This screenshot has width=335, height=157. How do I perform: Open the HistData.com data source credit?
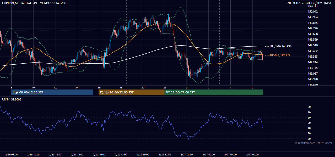point(311,143)
